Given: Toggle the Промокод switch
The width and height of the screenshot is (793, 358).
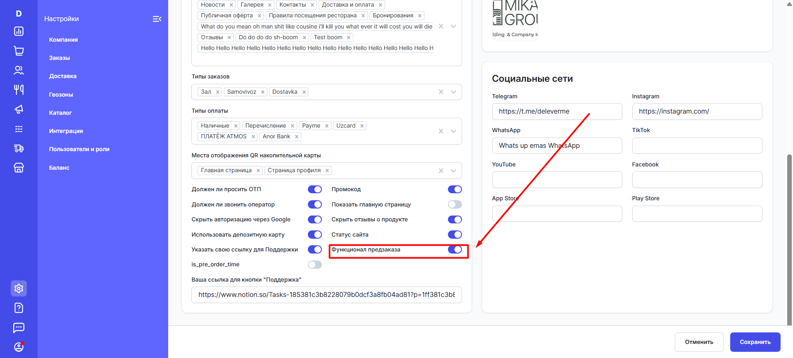Looking at the screenshot, I should [x=455, y=190].
